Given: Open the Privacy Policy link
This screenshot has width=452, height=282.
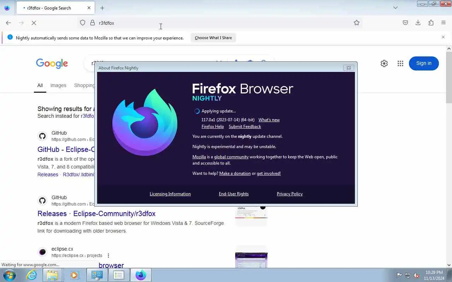Looking at the screenshot, I should [x=290, y=194].
